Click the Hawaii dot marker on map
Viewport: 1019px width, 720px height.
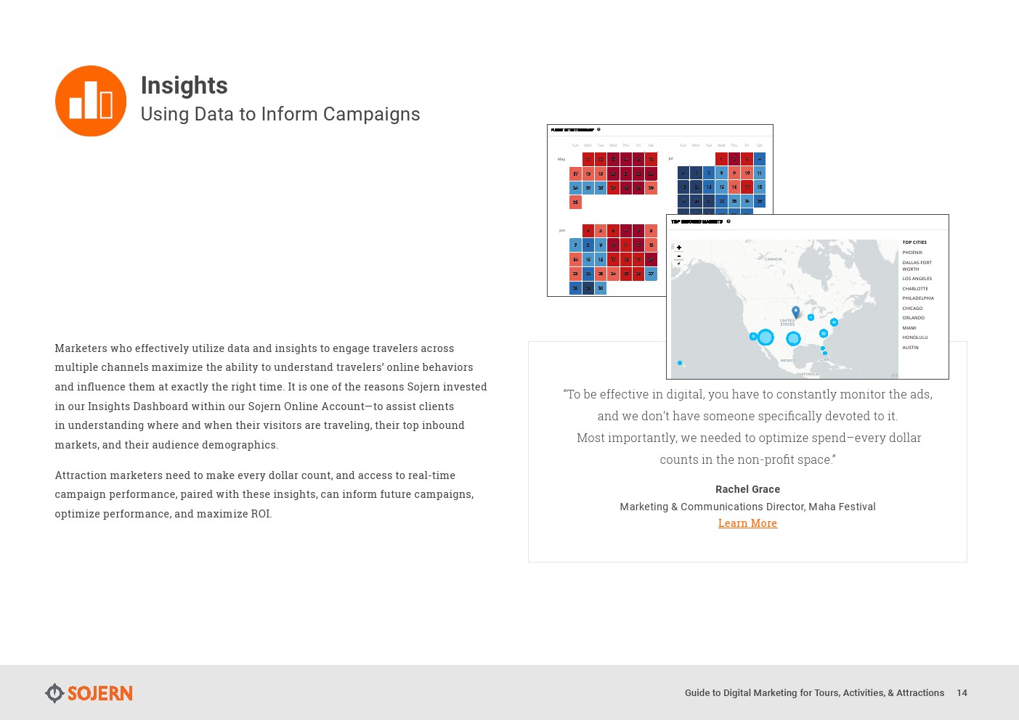click(680, 363)
